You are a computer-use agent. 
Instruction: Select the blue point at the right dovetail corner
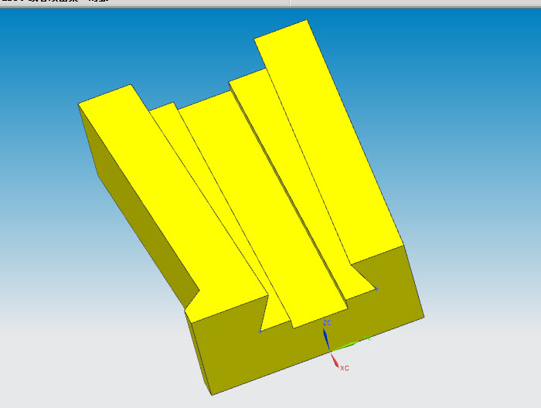click(377, 289)
